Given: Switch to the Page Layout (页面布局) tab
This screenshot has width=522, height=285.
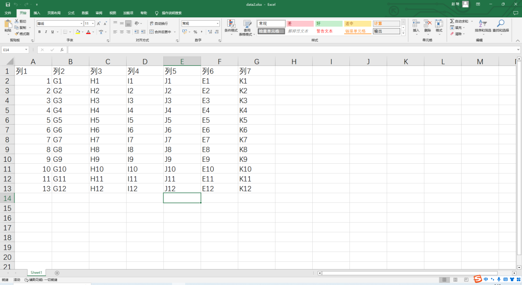Looking at the screenshot, I should 54,13.
